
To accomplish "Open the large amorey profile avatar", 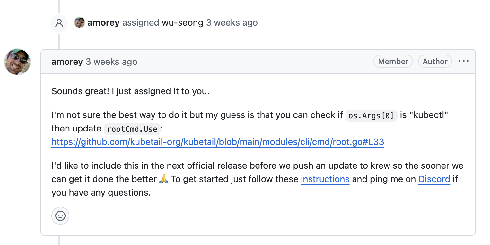I will [17, 62].
